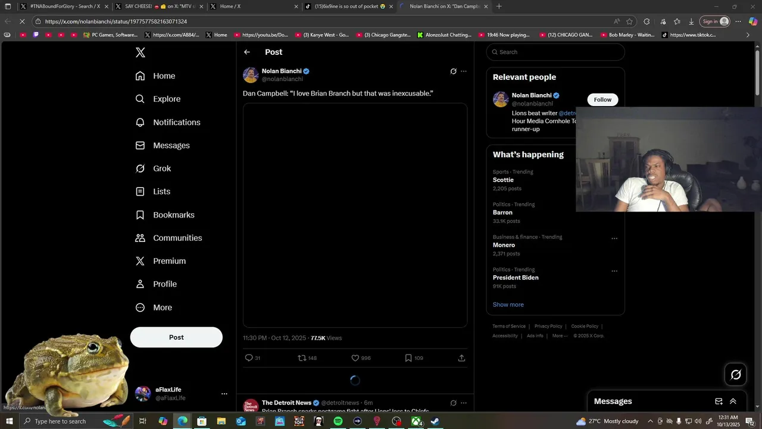Image resolution: width=762 pixels, height=429 pixels.
Task: Open Spotify from the taskbar
Action: click(338, 421)
